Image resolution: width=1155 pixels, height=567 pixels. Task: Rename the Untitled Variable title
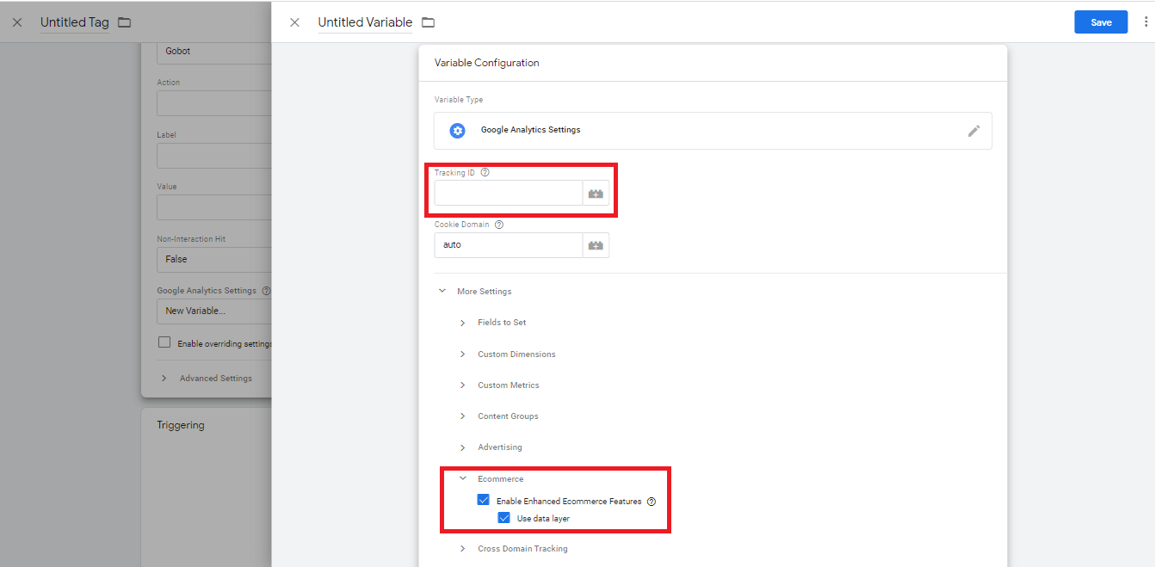(365, 22)
